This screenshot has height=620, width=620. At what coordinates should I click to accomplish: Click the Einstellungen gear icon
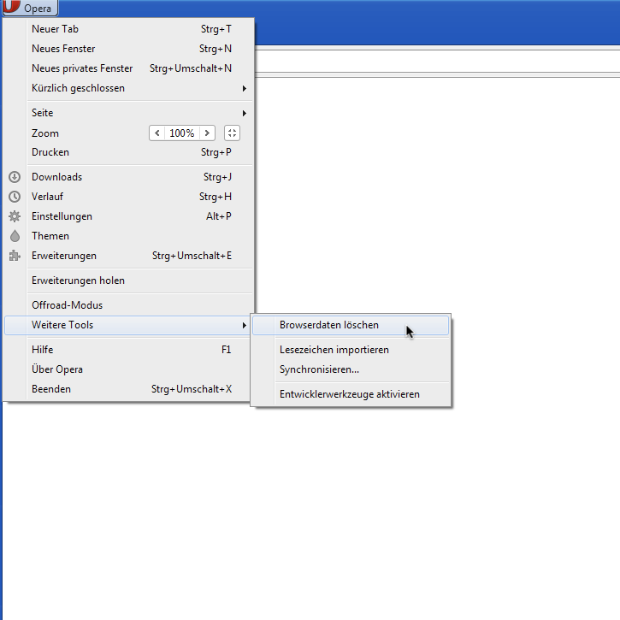tap(15, 216)
